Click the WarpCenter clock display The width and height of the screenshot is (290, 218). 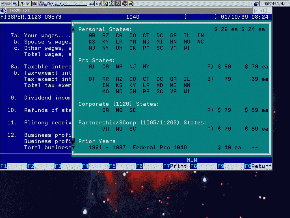275,4
